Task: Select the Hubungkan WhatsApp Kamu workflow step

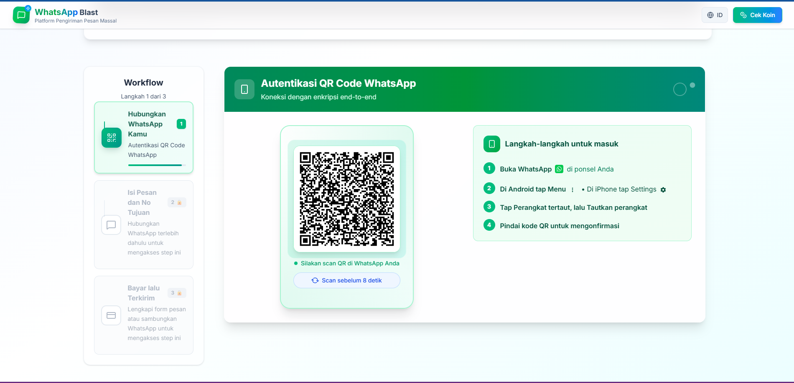Action: [x=144, y=137]
